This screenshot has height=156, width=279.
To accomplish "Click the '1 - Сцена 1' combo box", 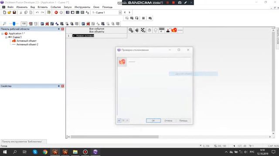I will click(106, 13).
